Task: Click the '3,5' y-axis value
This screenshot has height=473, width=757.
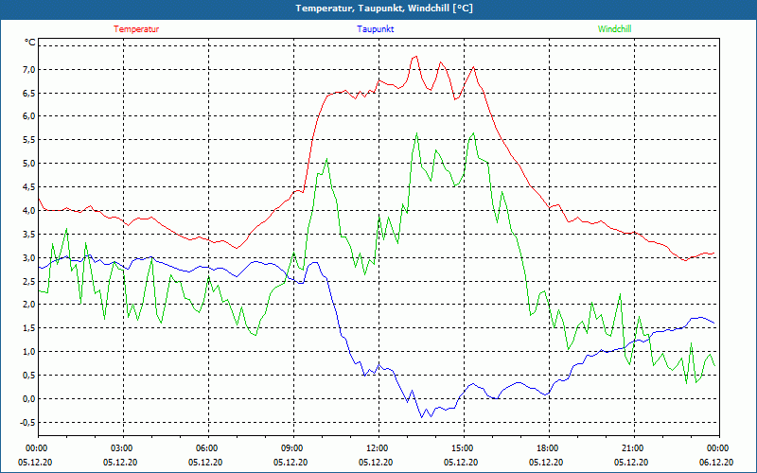Action: [29, 235]
